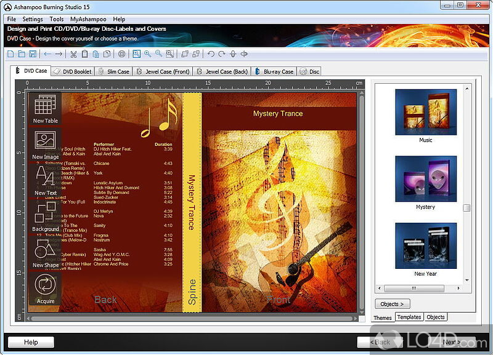Add text with New Text tool

pyautogui.click(x=45, y=180)
